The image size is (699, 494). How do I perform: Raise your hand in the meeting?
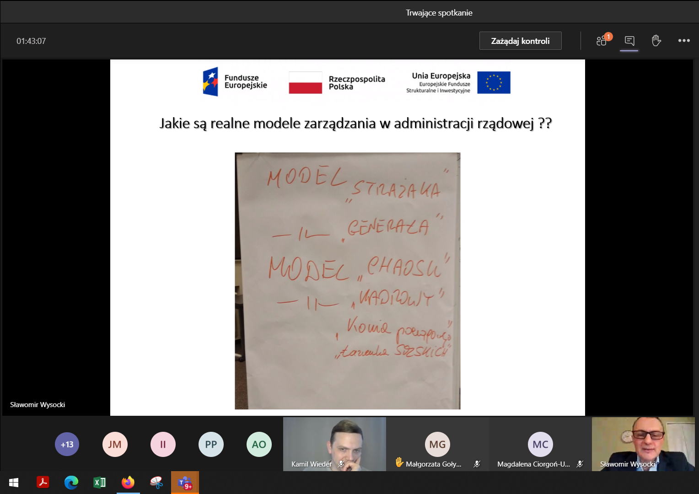[x=656, y=41]
